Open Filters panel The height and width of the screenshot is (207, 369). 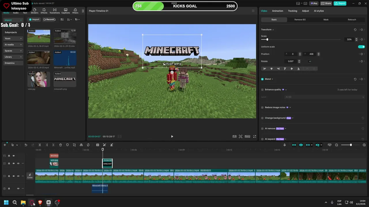pyautogui.click(x=75, y=11)
